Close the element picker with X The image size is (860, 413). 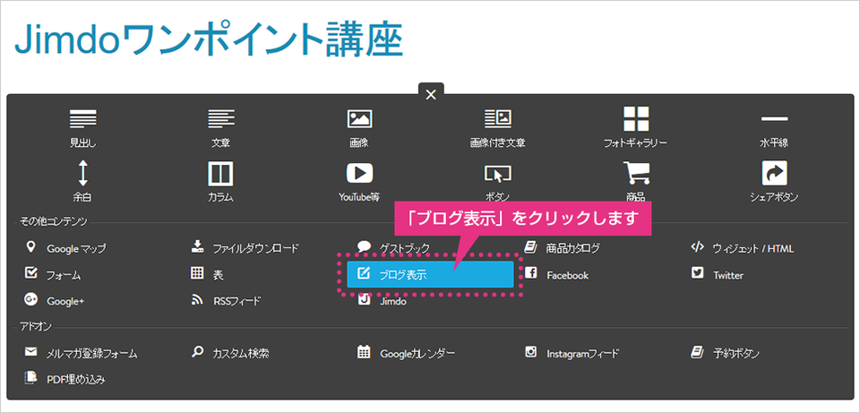pos(431,95)
